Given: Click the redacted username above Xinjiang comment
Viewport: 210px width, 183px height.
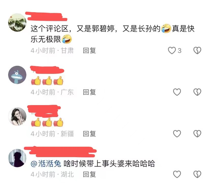Looking at the screenshot, I should point(44,111).
